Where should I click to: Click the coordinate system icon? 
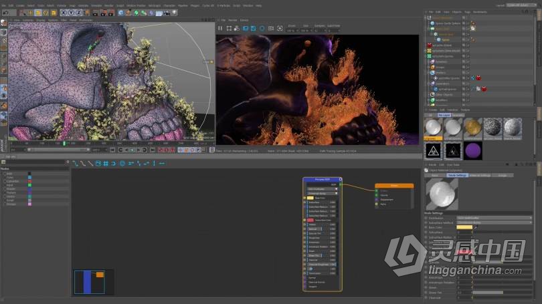[86, 13]
